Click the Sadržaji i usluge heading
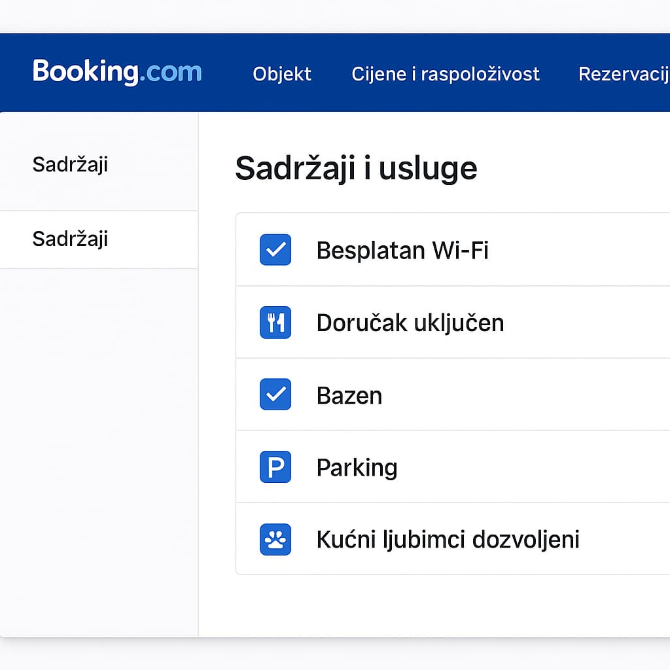 (357, 168)
